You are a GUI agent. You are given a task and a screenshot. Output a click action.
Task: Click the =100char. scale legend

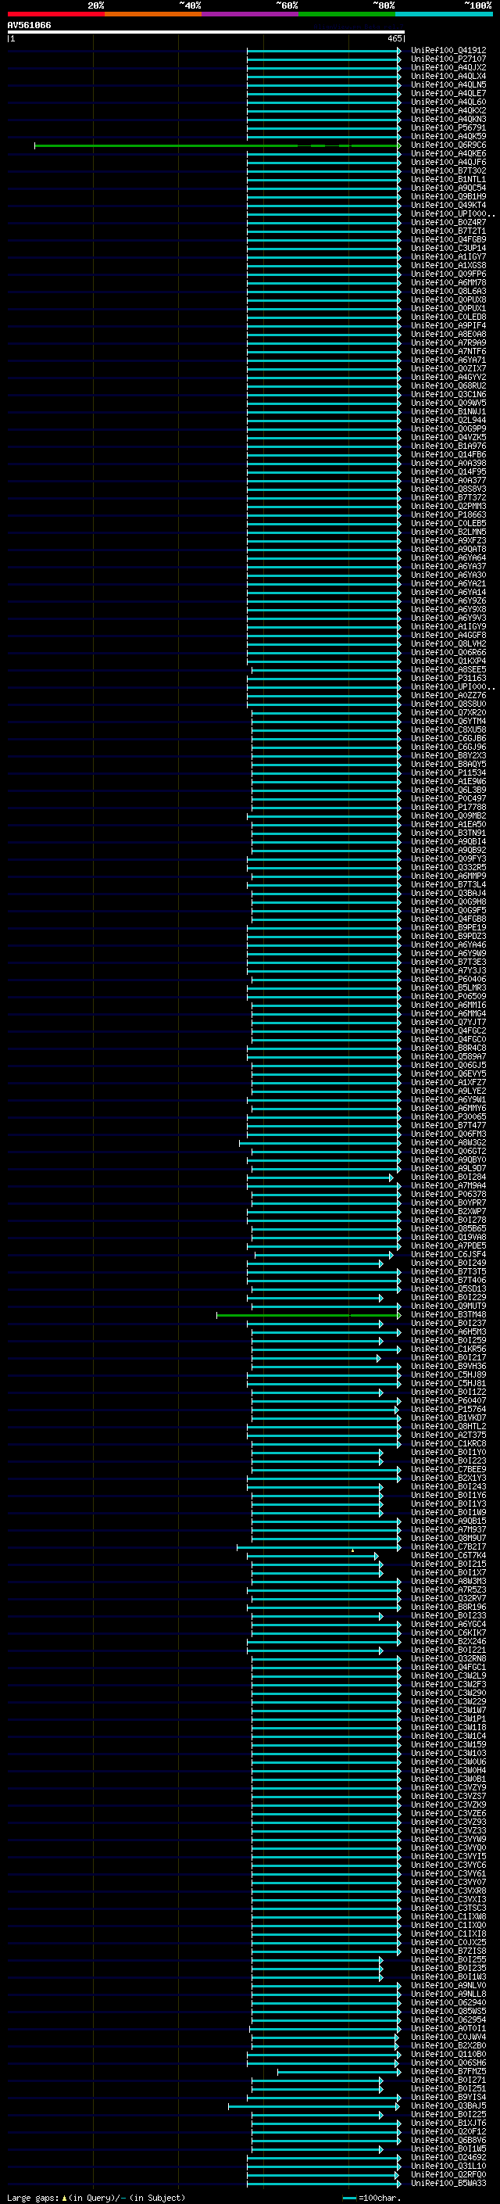(x=372, y=2198)
